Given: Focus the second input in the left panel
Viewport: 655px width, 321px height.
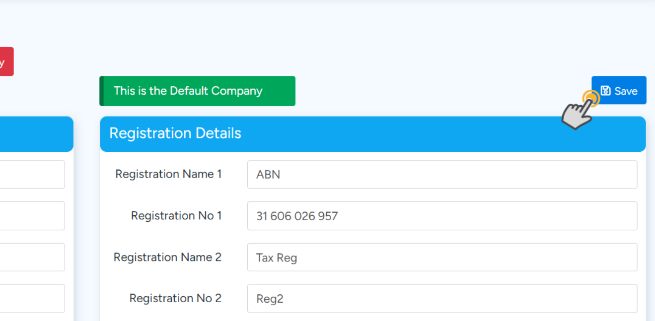Looking at the screenshot, I should coord(32,216).
